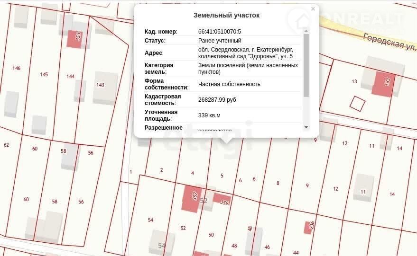417x256 pixels.
Task: Pick parcel 8 on the map
Action: pos(278,183)
